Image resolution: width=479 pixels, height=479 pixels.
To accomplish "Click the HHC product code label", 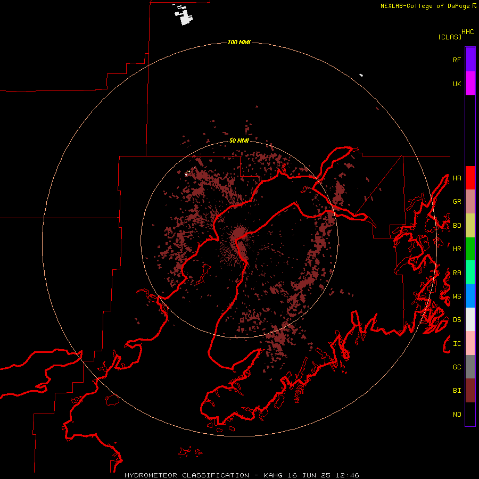I will tap(467, 31).
